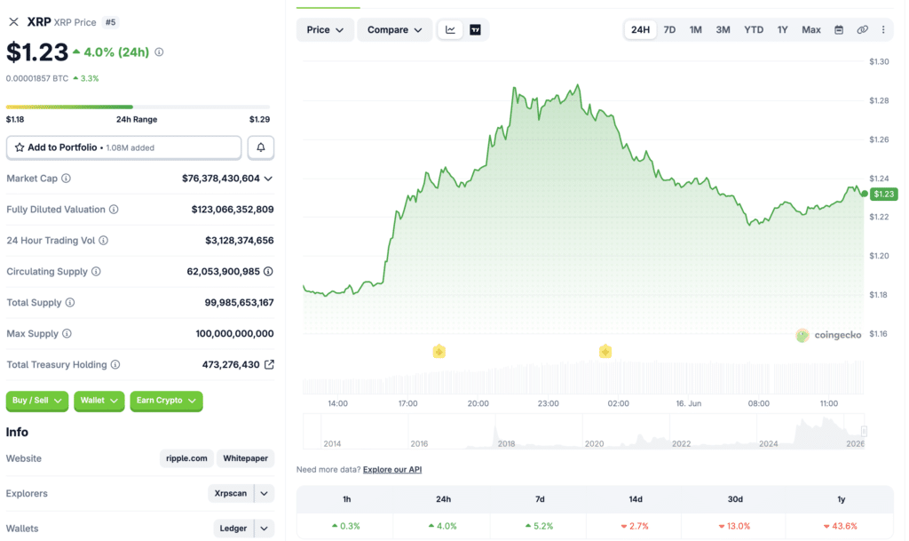Switch to the line chart view icon

point(450,29)
